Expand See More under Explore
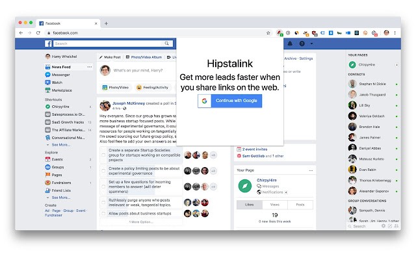The height and width of the screenshot is (260, 416). click(60, 198)
